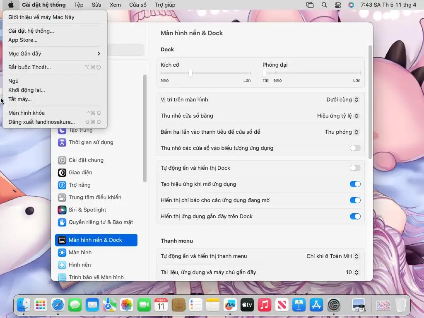
Task: Choose Ngủ from Apple menu
Action: coord(55,81)
